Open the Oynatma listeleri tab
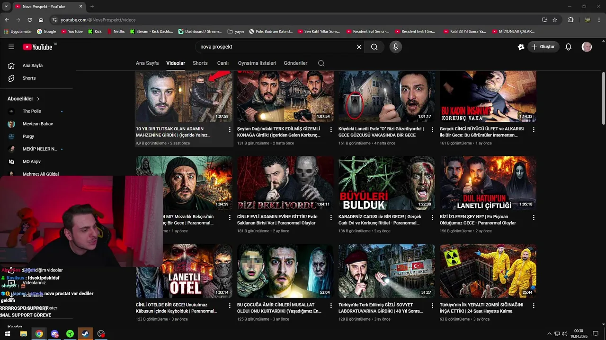The image size is (606, 340). (257, 63)
